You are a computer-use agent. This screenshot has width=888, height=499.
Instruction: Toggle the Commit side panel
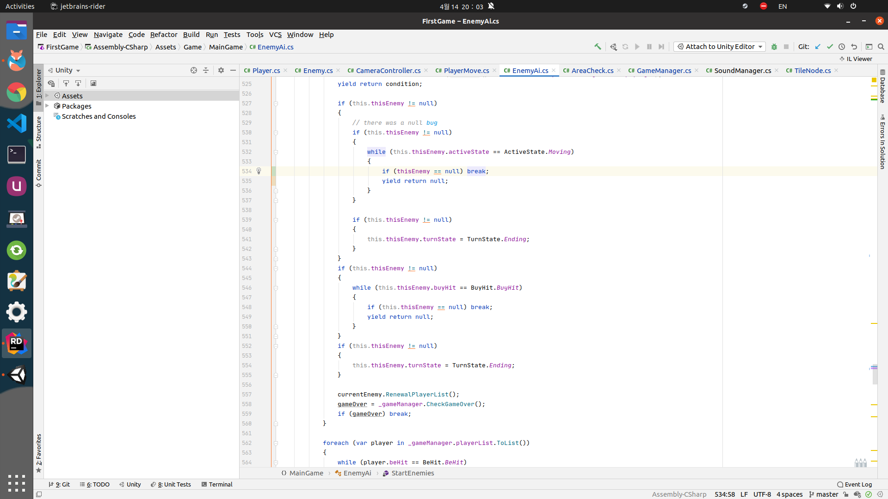(39, 173)
